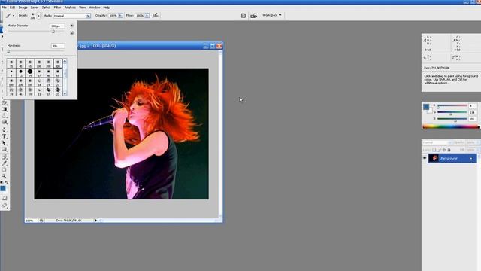Click the Master Diameter slider
Screen dimensions: 481x271
point(37,32)
